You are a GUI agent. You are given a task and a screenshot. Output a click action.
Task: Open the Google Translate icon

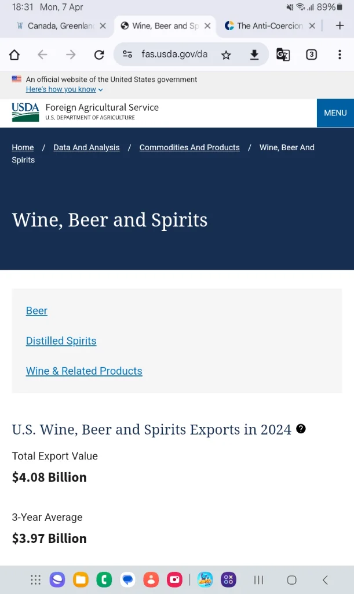(283, 55)
